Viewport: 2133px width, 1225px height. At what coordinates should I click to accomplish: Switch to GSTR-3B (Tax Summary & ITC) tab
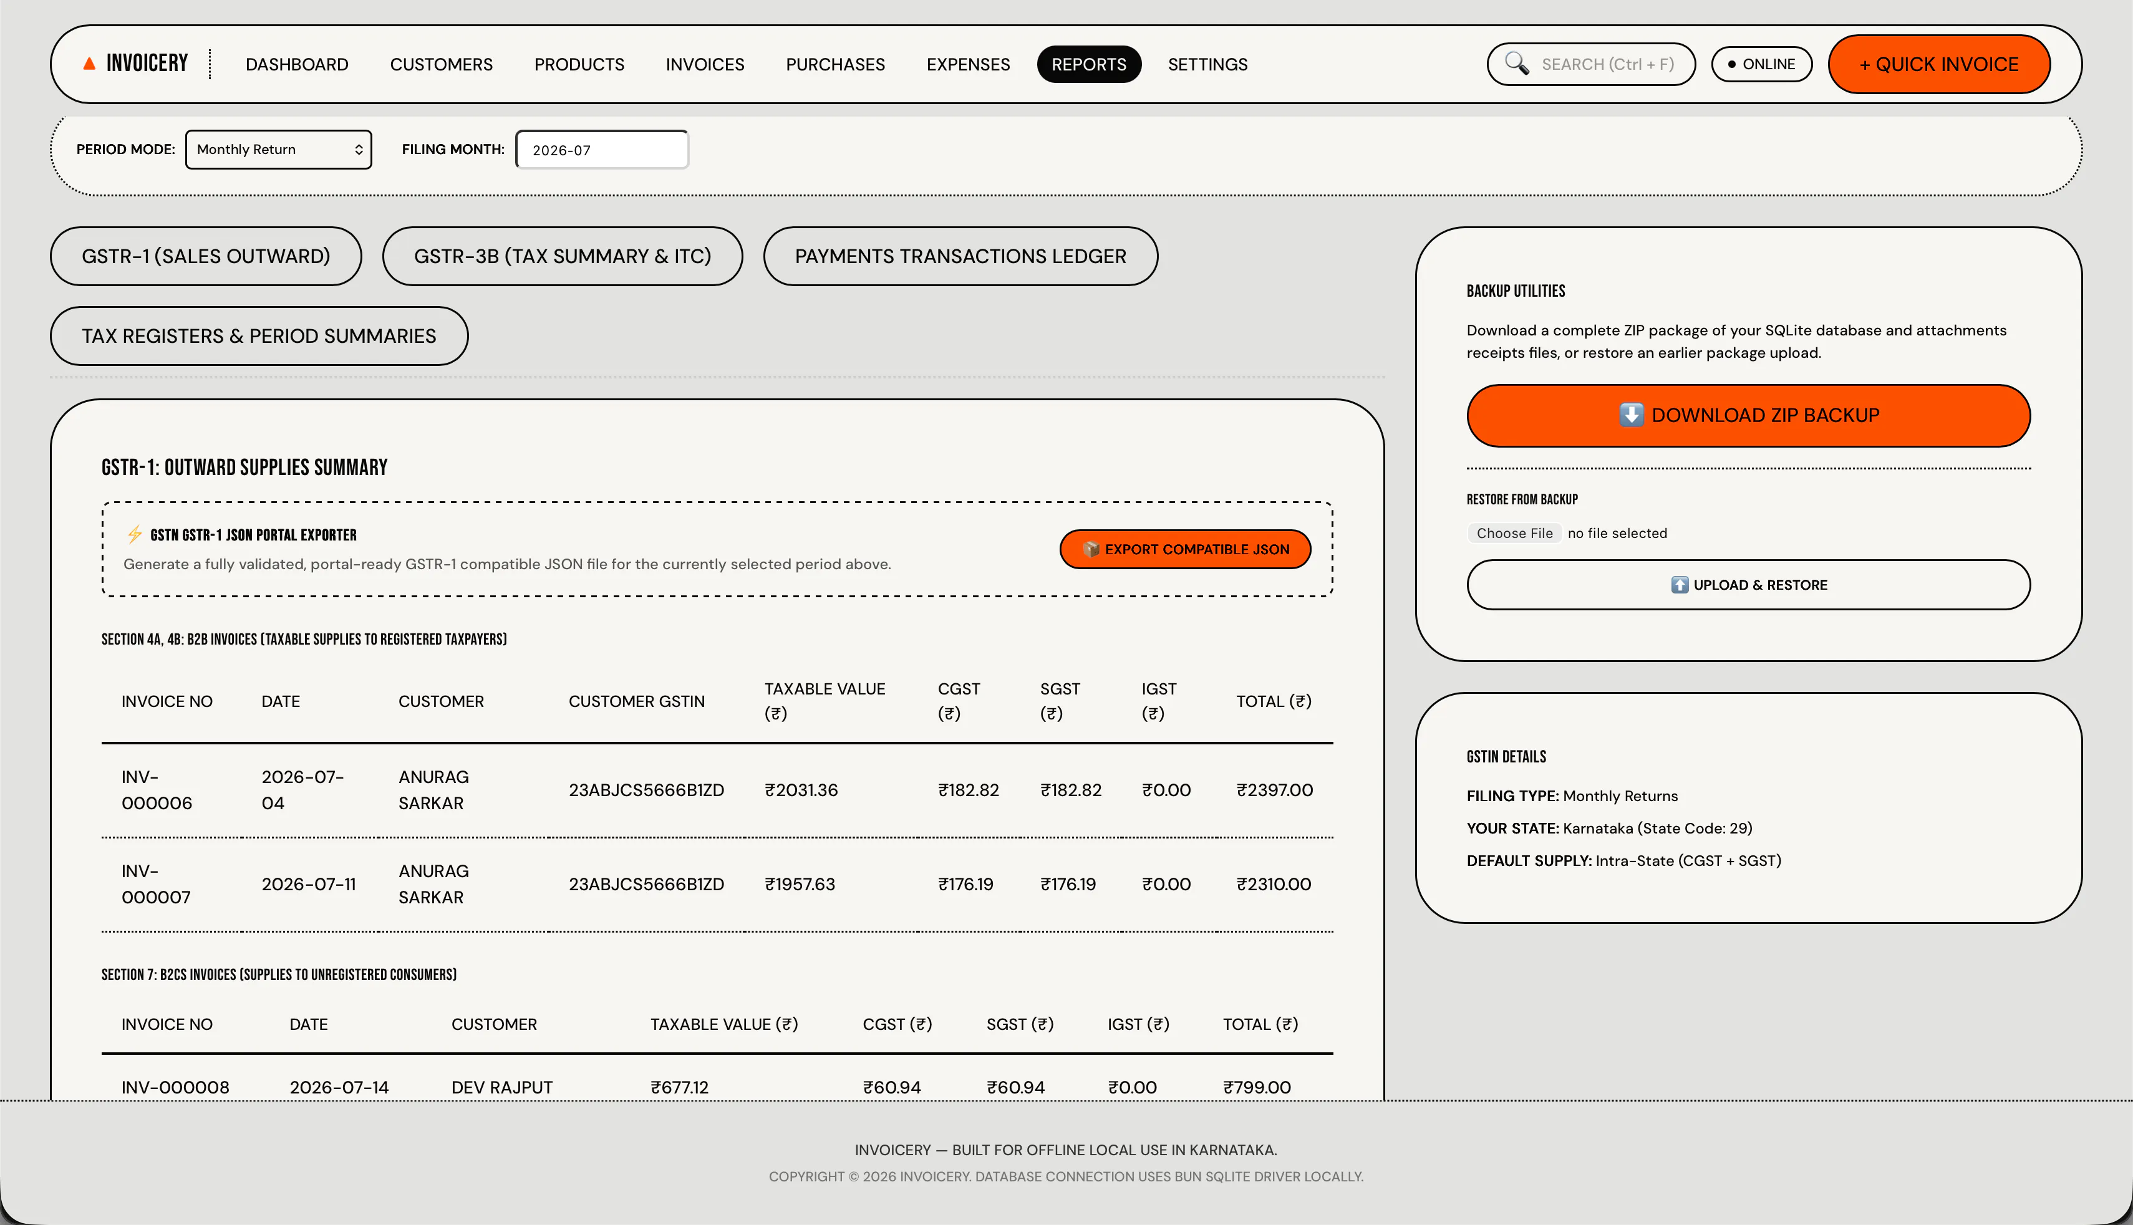[x=563, y=257]
